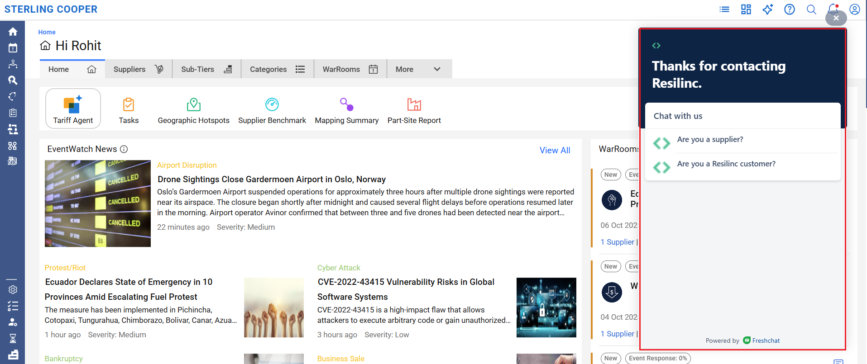Screen dimensions: 867x364
Task: Open the gear settings icon in left sidebar
Action: [13, 289]
